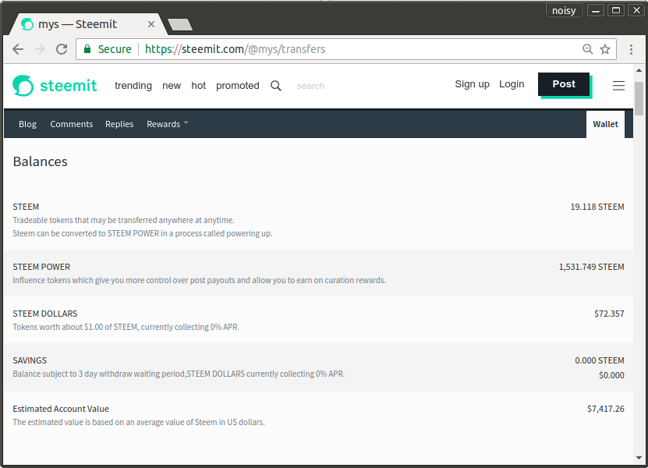Go back with the browser back arrow
The height and width of the screenshot is (468, 648).
[18, 50]
